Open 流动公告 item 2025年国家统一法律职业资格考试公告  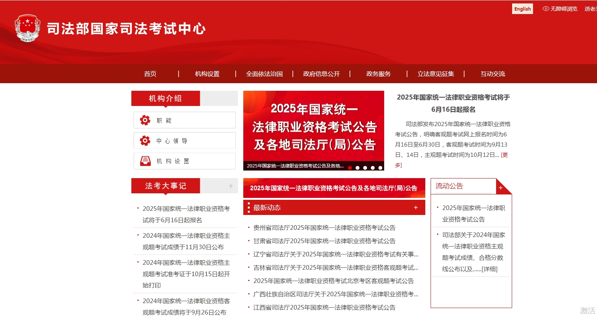click(474, 213)
